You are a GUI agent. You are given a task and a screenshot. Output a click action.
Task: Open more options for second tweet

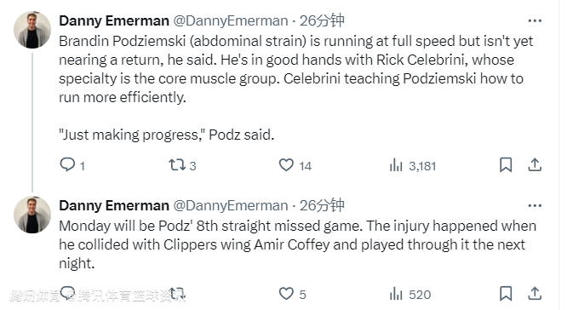click(535, 205)
